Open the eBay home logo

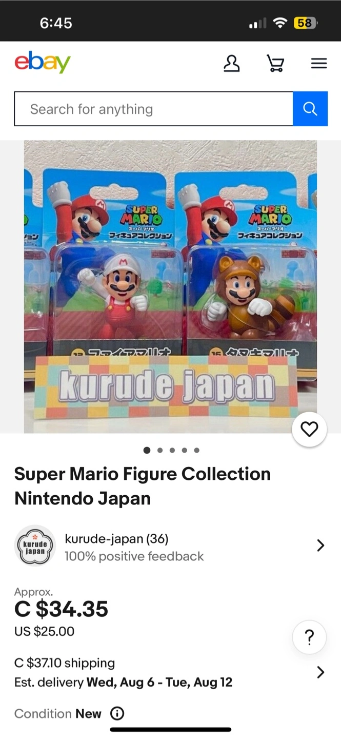[x=43, y=63]
